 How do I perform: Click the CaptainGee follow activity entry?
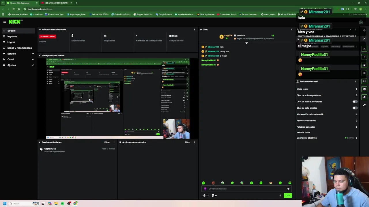[x=77, y=150]
